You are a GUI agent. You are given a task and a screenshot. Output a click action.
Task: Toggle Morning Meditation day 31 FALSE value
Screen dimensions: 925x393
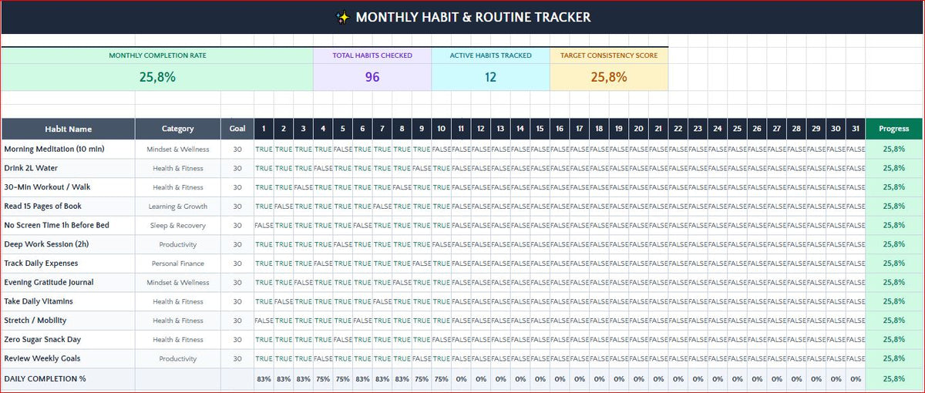coord(856,149)
